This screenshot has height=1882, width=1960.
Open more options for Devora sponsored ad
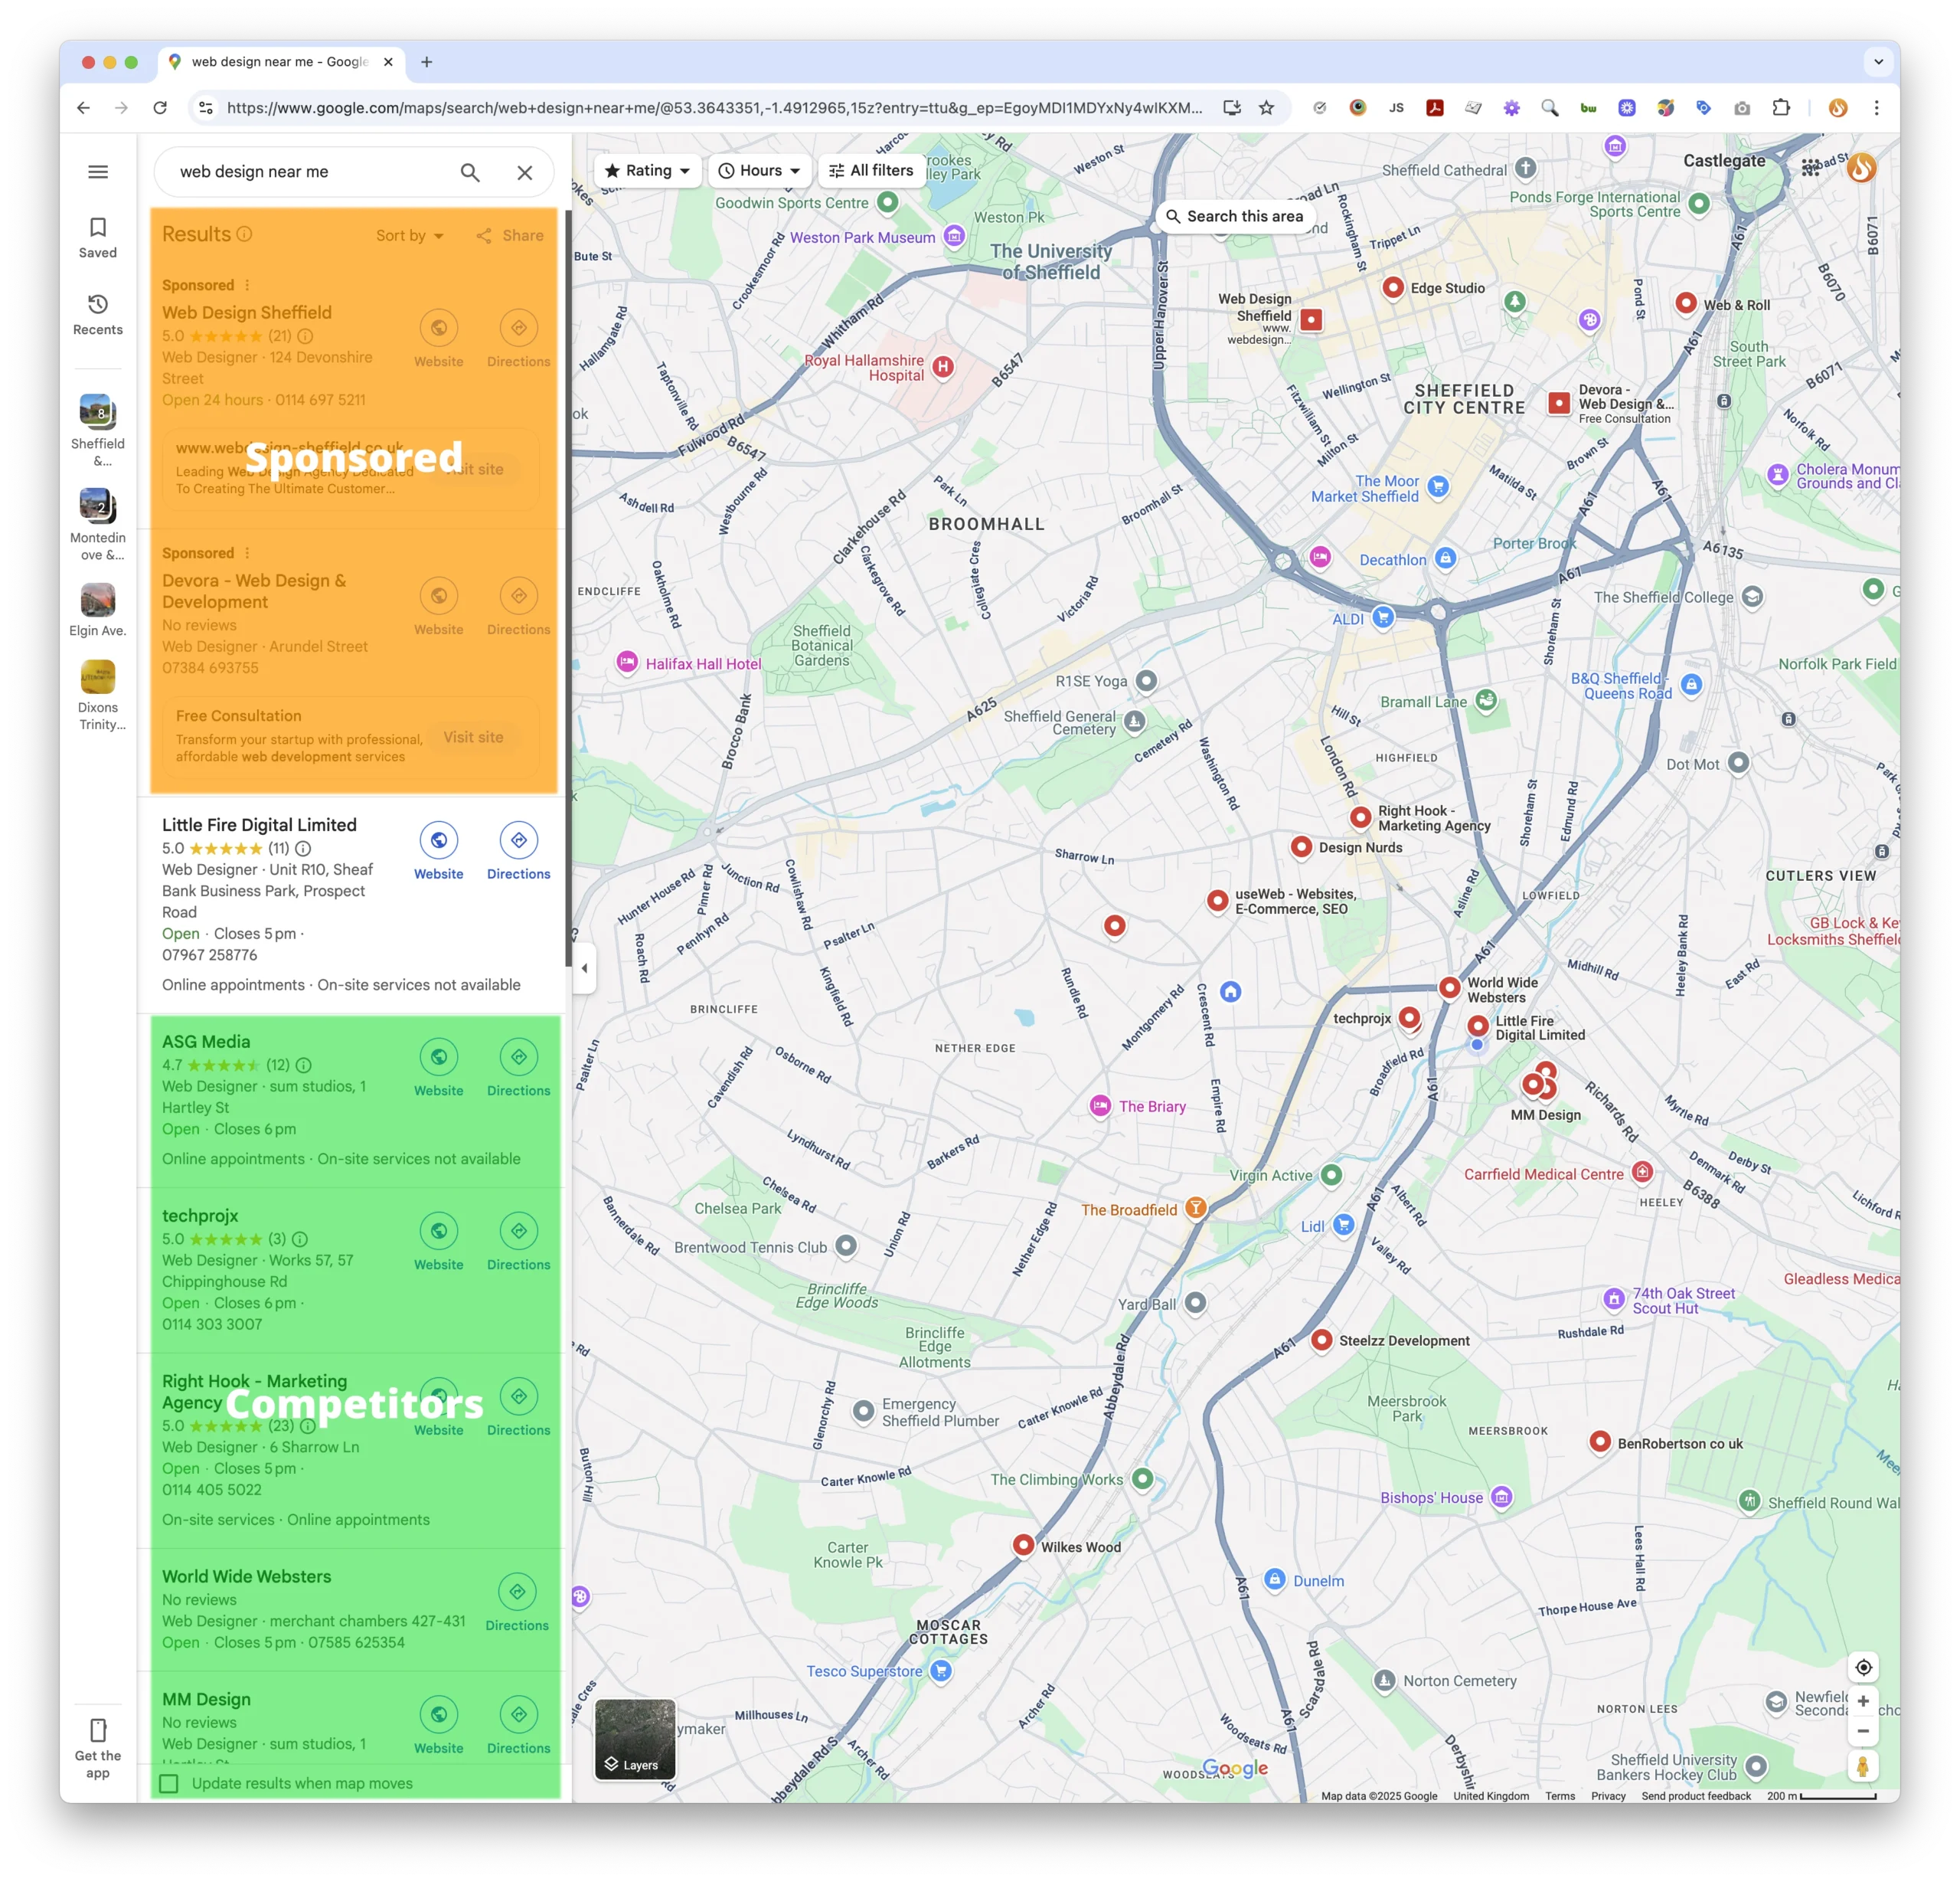[x=247, y=555]
